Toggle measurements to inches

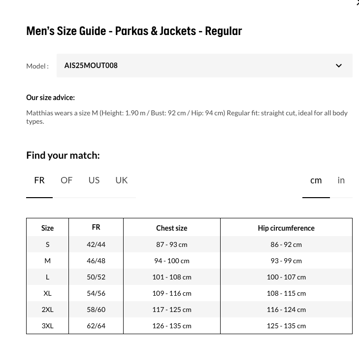click(341, 180)
